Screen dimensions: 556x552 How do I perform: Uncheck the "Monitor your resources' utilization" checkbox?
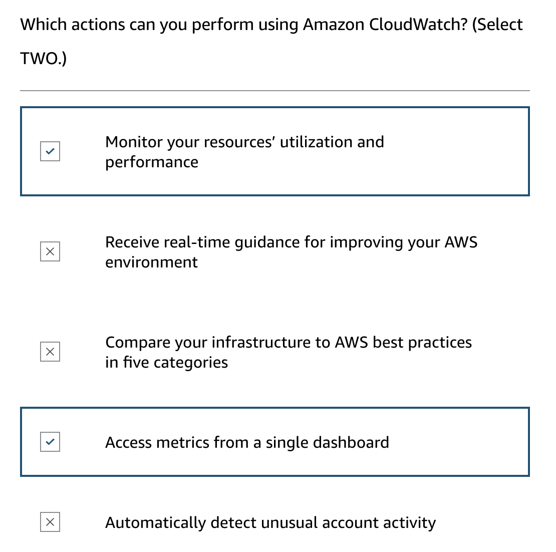point(50,151)
